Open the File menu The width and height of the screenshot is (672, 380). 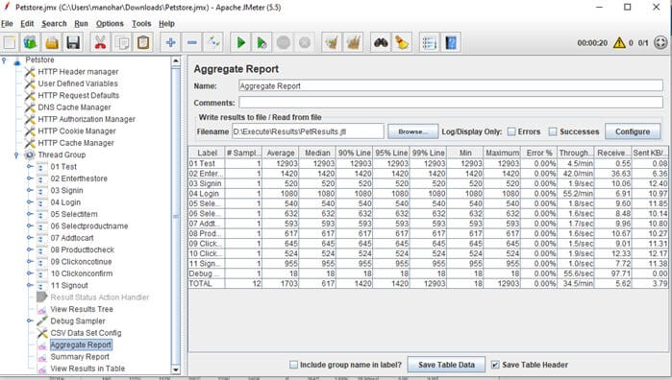[x=8, y=24]
